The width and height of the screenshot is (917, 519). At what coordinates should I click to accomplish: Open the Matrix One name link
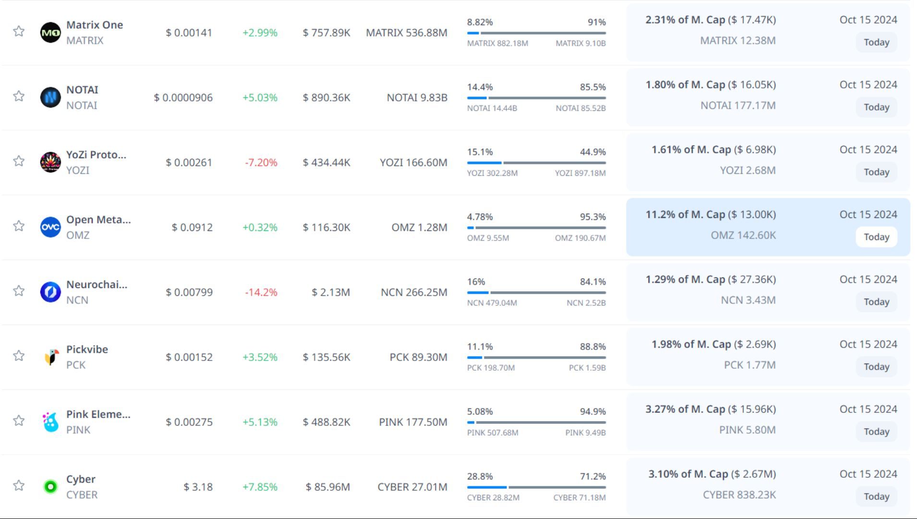pos(95,25)
